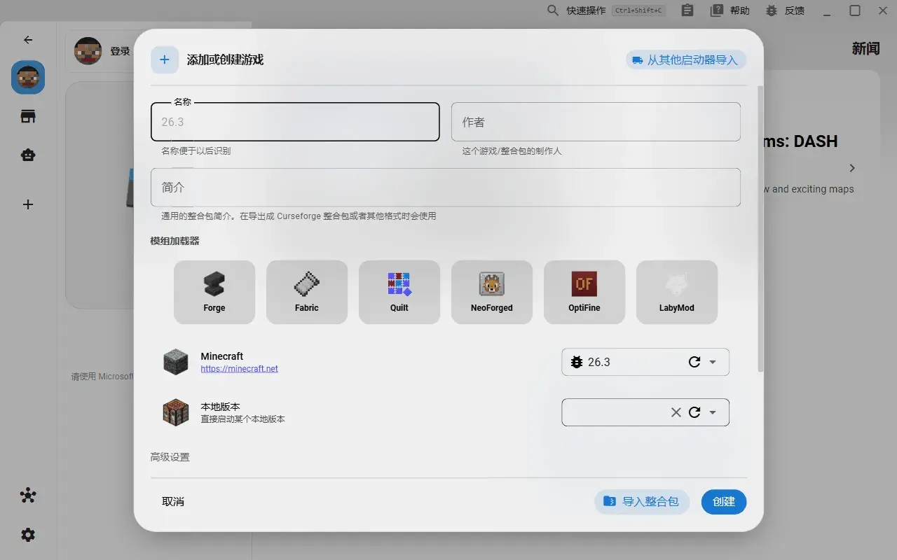Go back using the sidebar arrow
This screenshot has width=897, height=560.
[28, 40]
